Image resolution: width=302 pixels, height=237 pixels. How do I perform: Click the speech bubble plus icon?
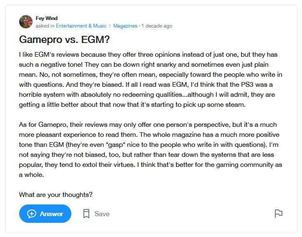click(x=32, y=214)
